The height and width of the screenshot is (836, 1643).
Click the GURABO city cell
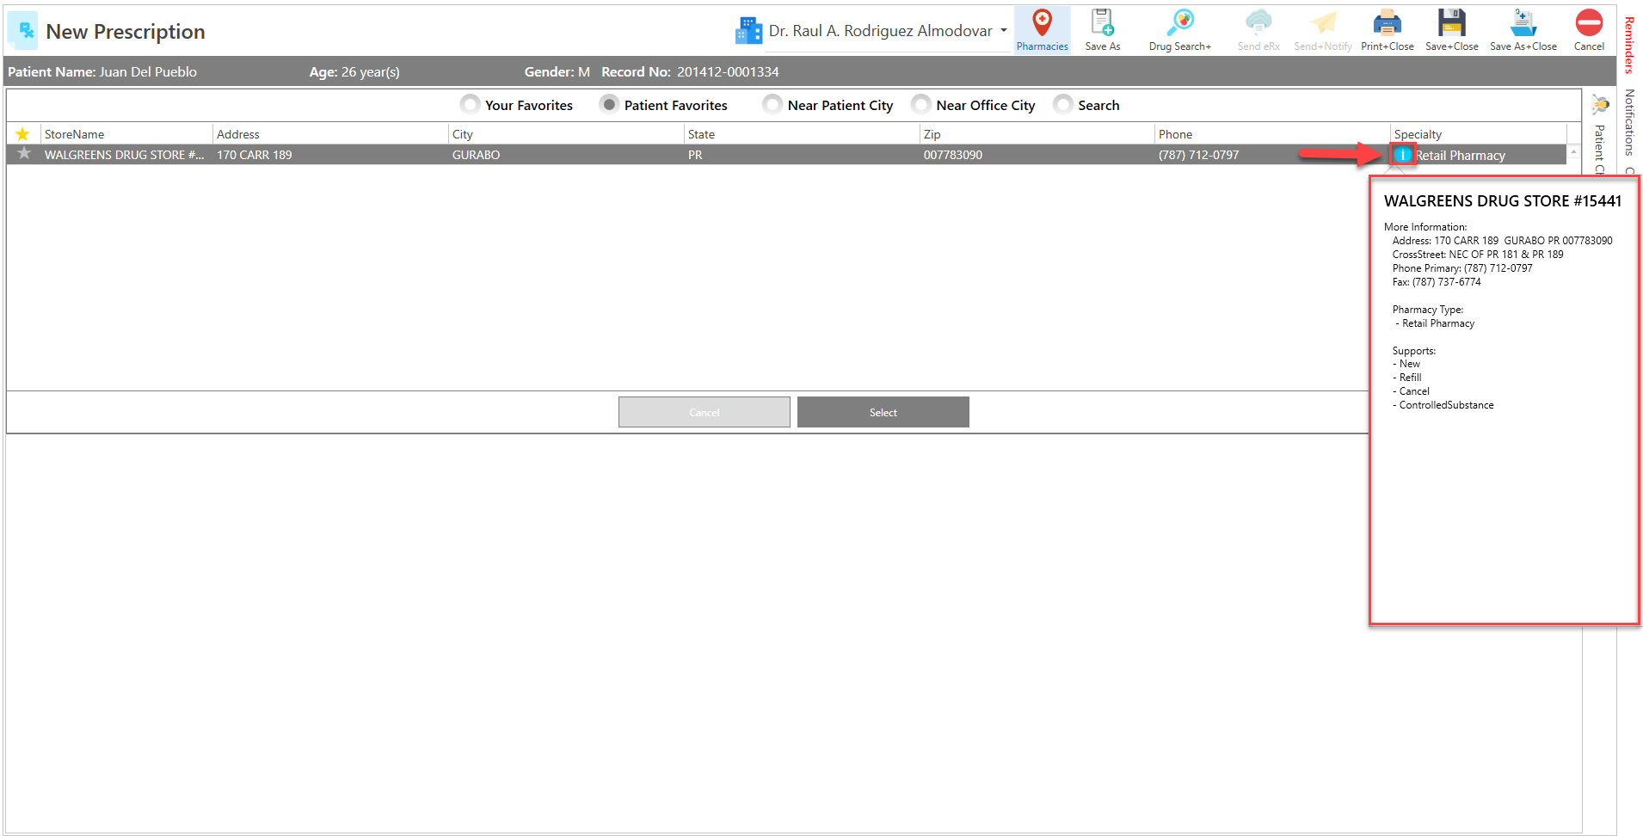click(x=476, y=155)
